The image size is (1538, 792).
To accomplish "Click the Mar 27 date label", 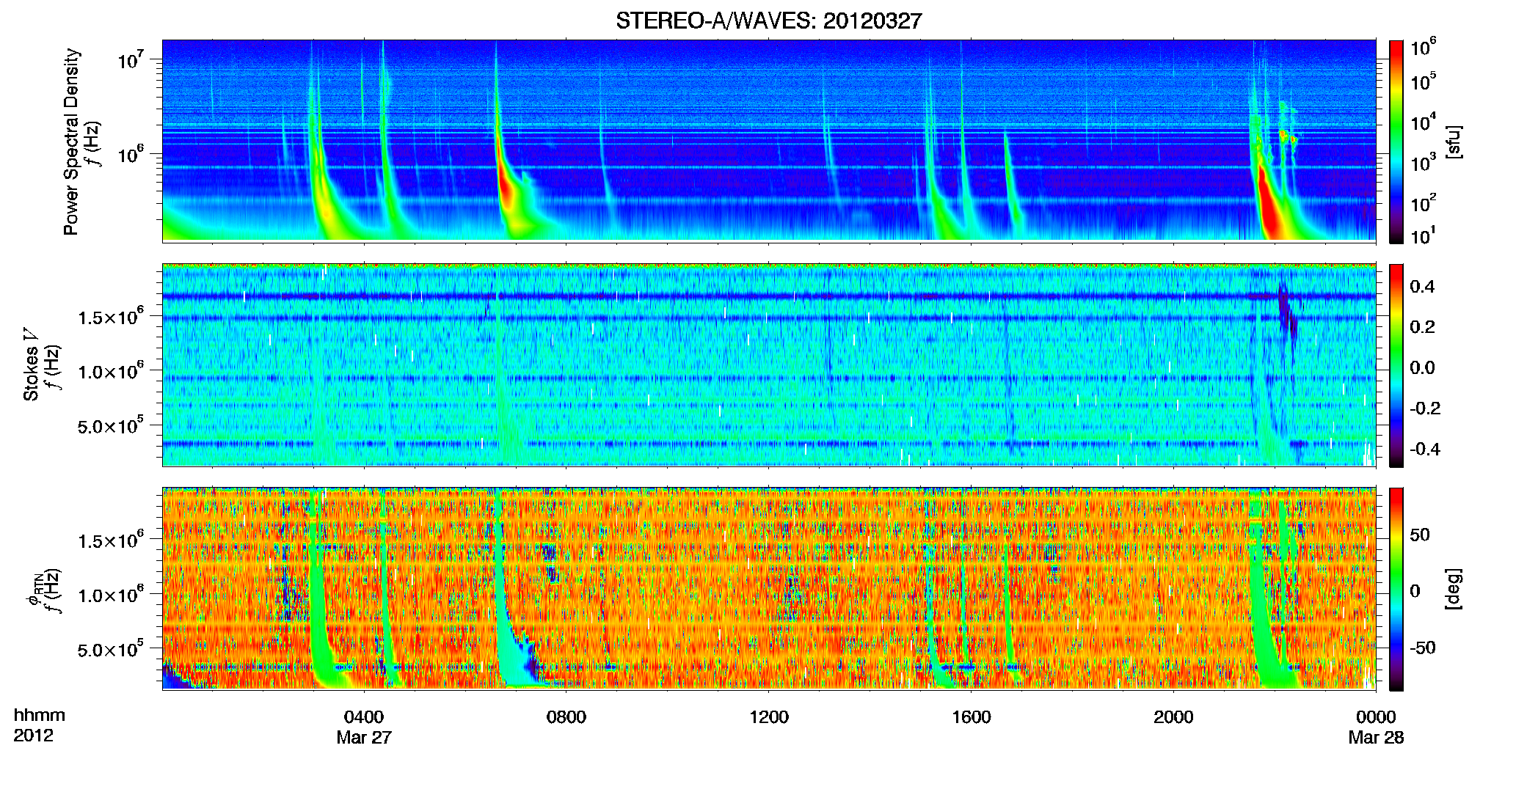I will pyautogui.click(x=364, y=738).
